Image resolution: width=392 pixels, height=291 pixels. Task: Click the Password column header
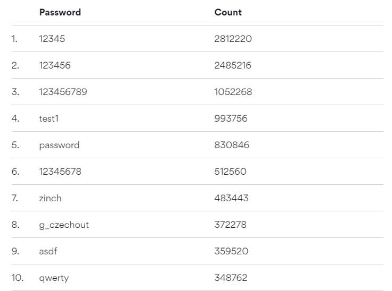click(60, 12)
